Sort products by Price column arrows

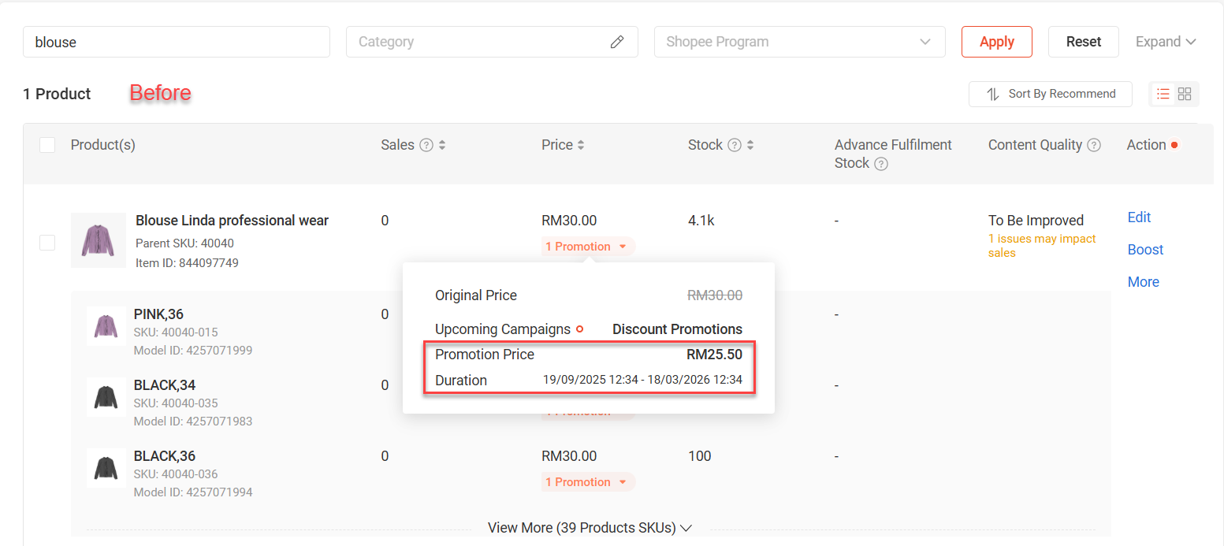pyautogui.click(x=581, y=145)
